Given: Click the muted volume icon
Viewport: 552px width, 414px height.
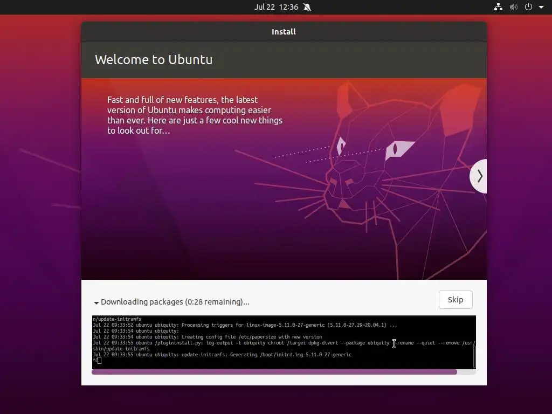Looking at the screenshot, I should tap(514, 6).
